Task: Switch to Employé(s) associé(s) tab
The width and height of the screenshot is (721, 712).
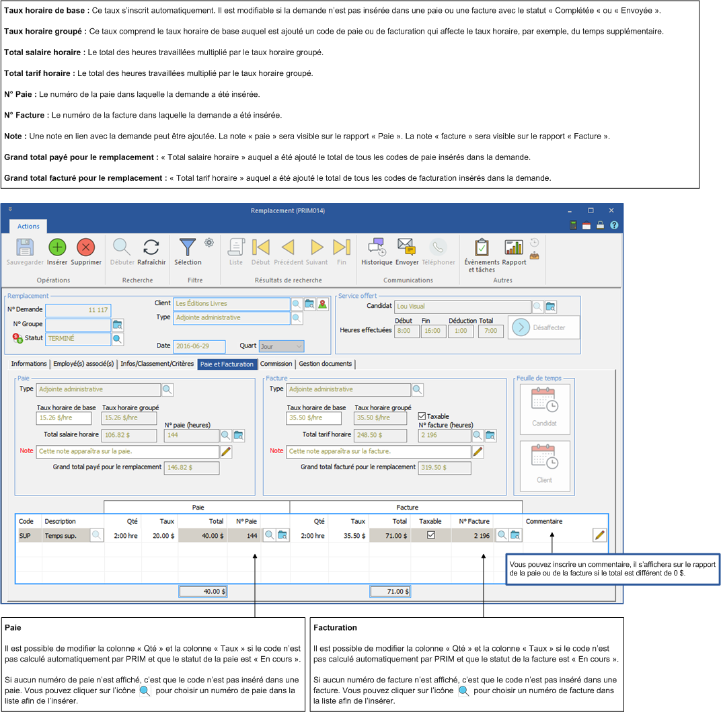Action: 83,364
